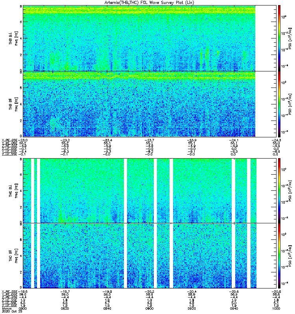Click THB X_RE_GSE value -24.3
295x314 pixels.
277,140
